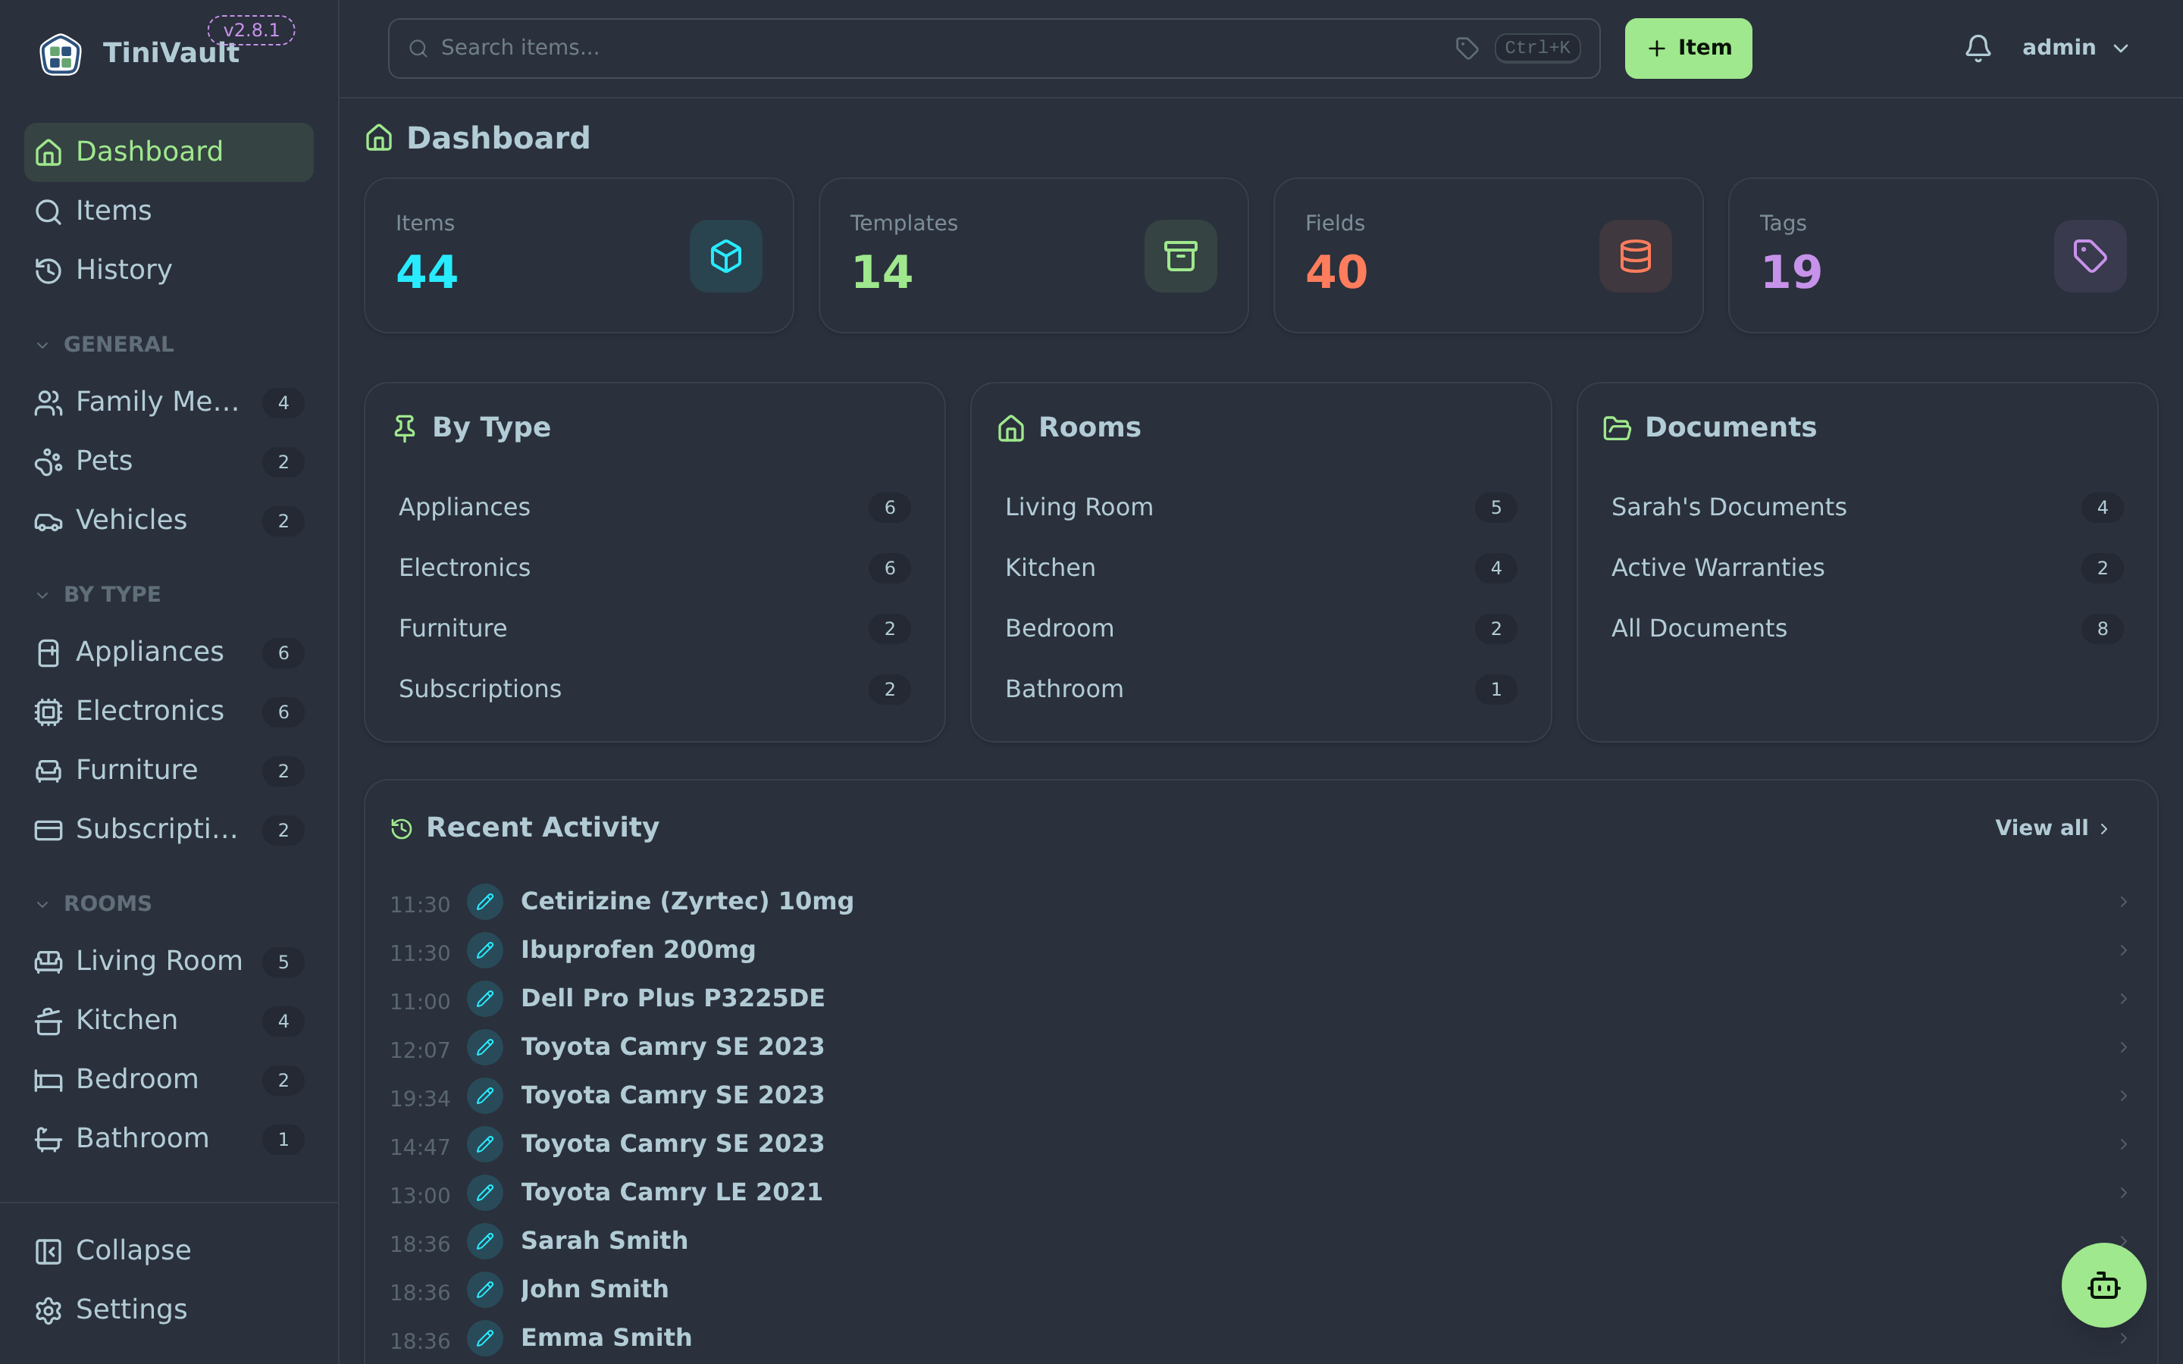This screenshot has width=2183, height=1364.
Task: Click the pencil icon beside Emma Smith
Action: 484,1339
